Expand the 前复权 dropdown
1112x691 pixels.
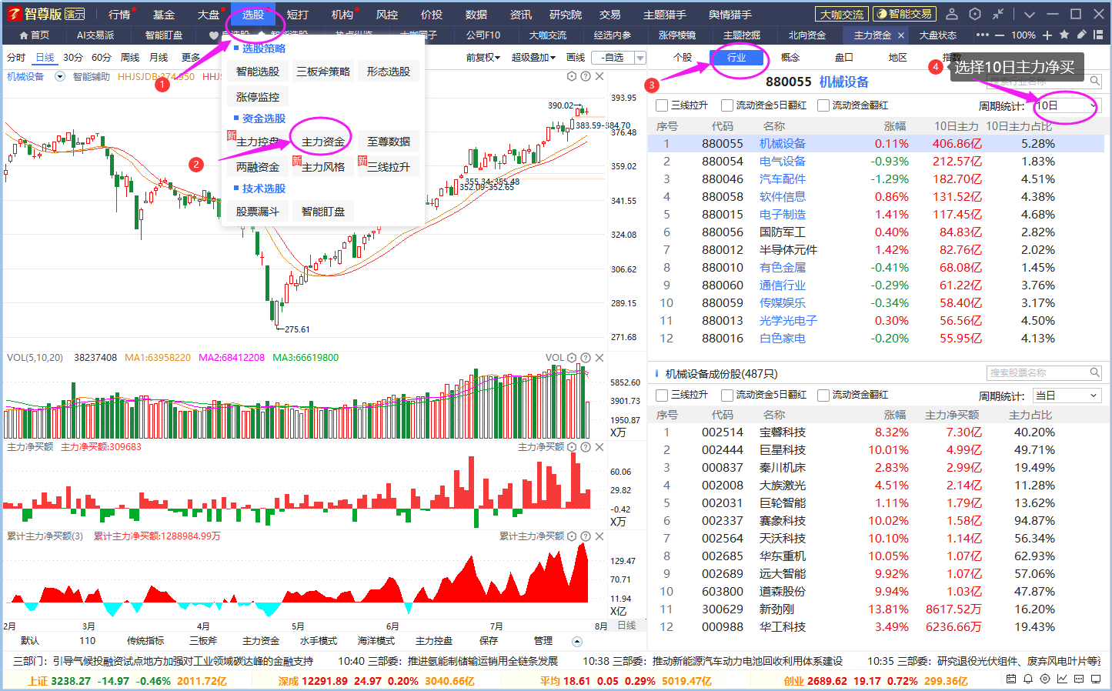coord(483,58)
